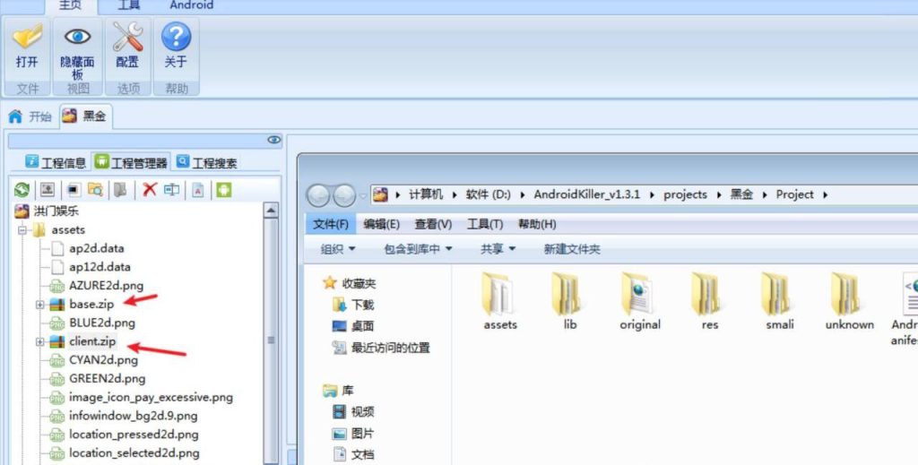This screenshot has width=918, height=465.
Task: Click the 打开 open file icon
Action: pos(27,36)
